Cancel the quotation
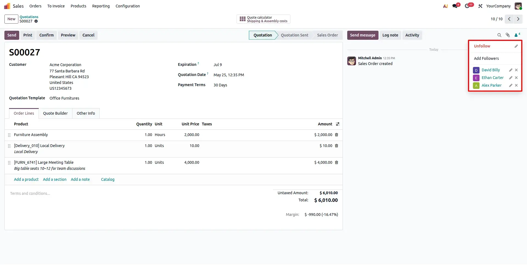The image size is (527, 265). coord(88,35)
